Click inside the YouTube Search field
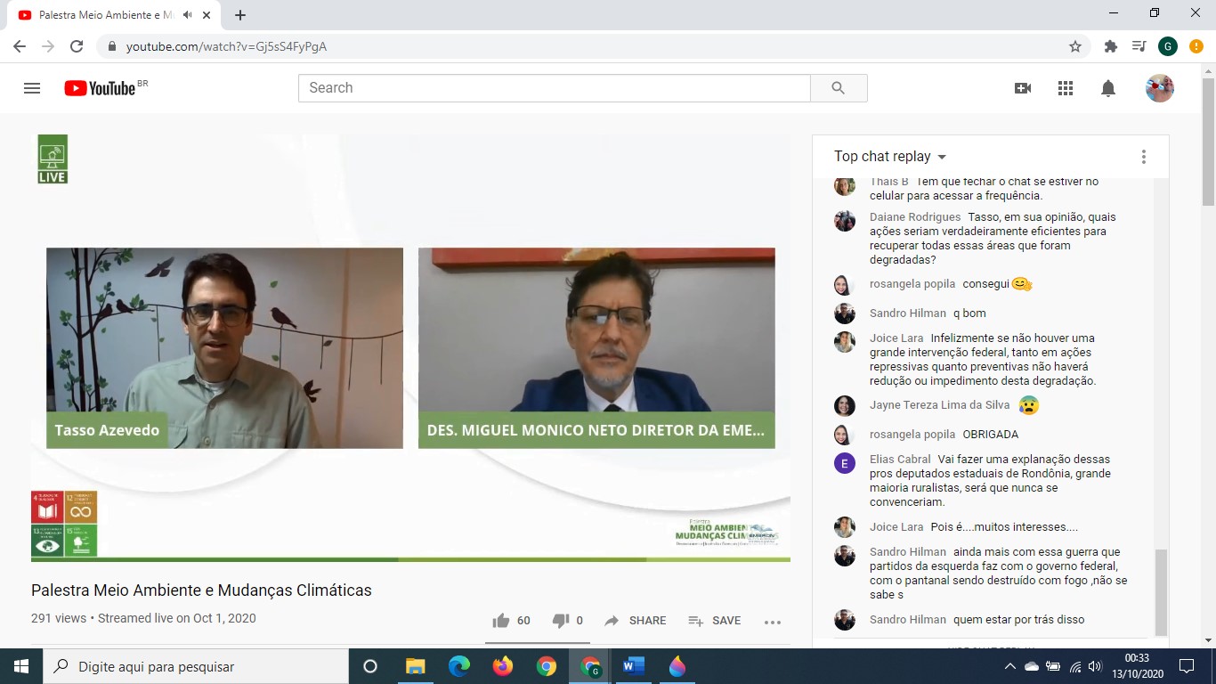Image resolution: width=1216 pixels, height=684 pixels. [x=552, y=88]
